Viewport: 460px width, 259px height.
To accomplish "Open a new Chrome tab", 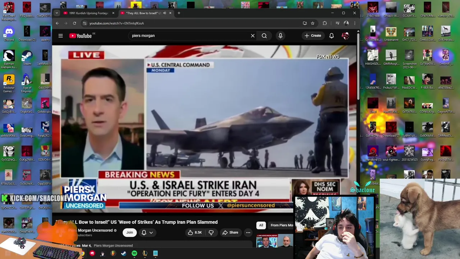I will click(179, 13).
